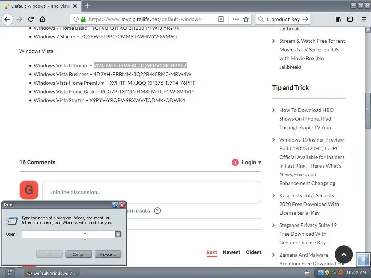
Task: Click the page vertical scrollbar thumb
Action: (x=368, y=111)
